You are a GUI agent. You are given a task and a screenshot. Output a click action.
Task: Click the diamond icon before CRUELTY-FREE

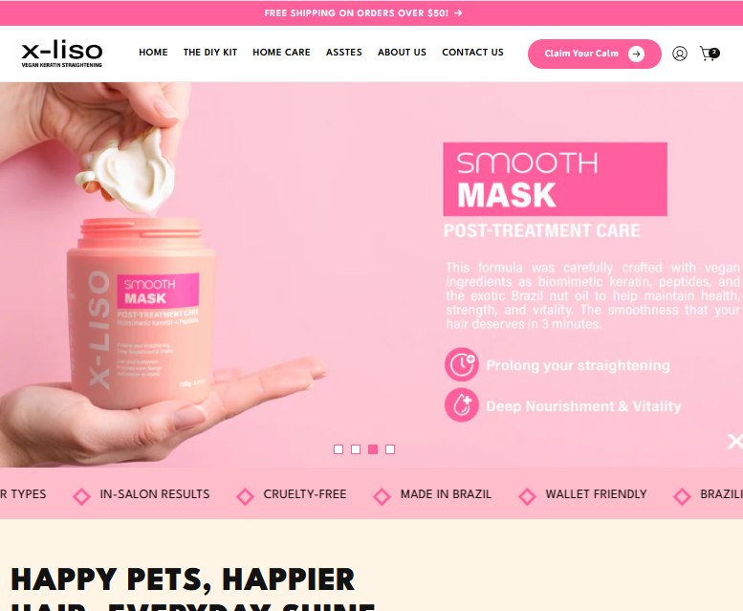[x=245, y=496]
